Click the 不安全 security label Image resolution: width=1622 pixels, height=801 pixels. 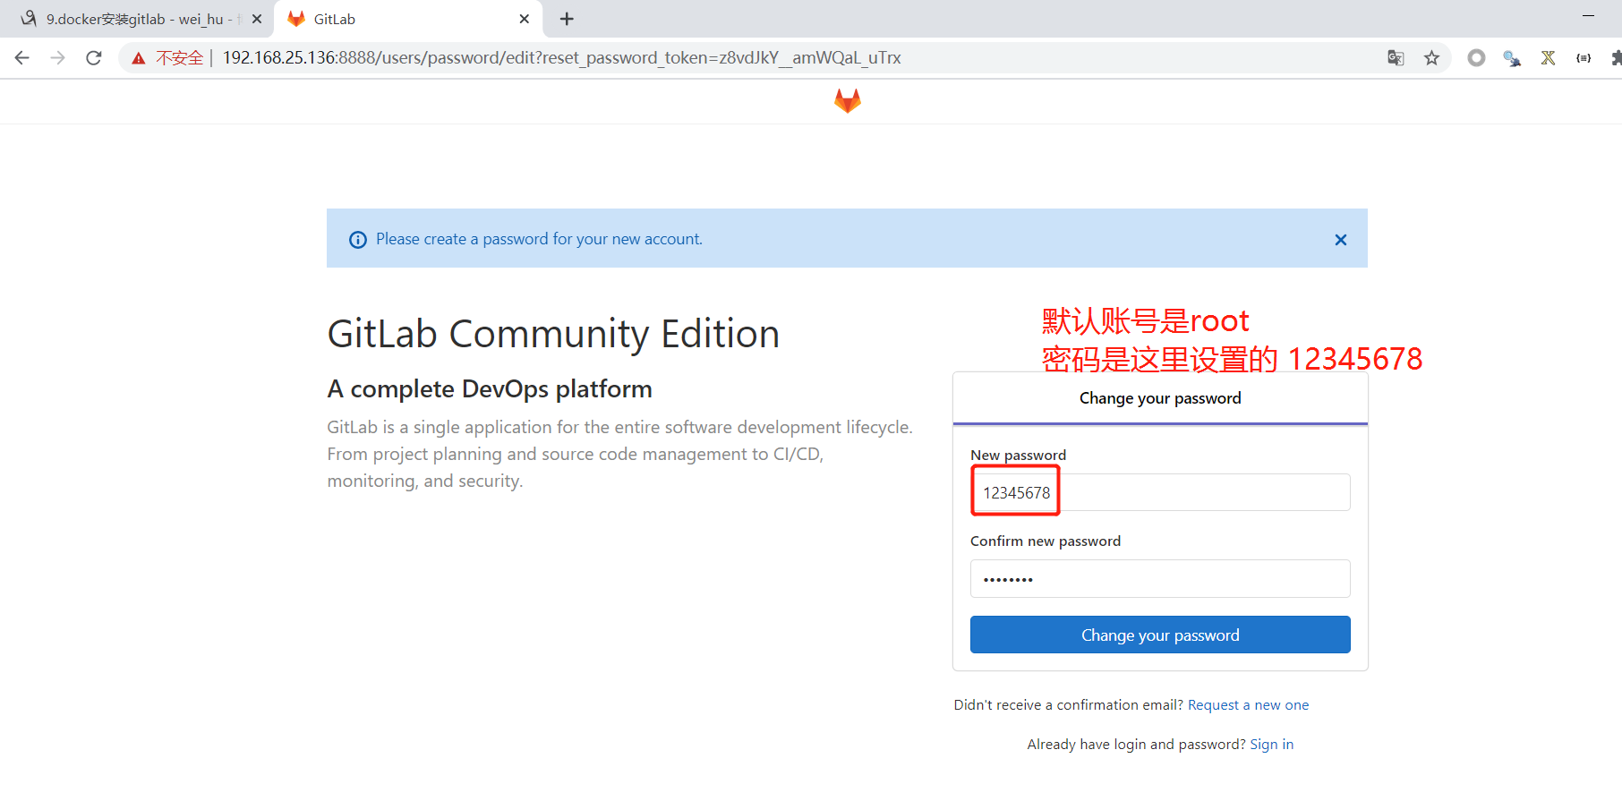click(x=180, y=58)
